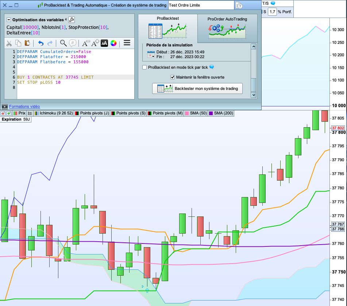The height and width of the screenshot is (306, 347).
Task: Open the simulation period calendar picker
Action: tap(151, 54)
